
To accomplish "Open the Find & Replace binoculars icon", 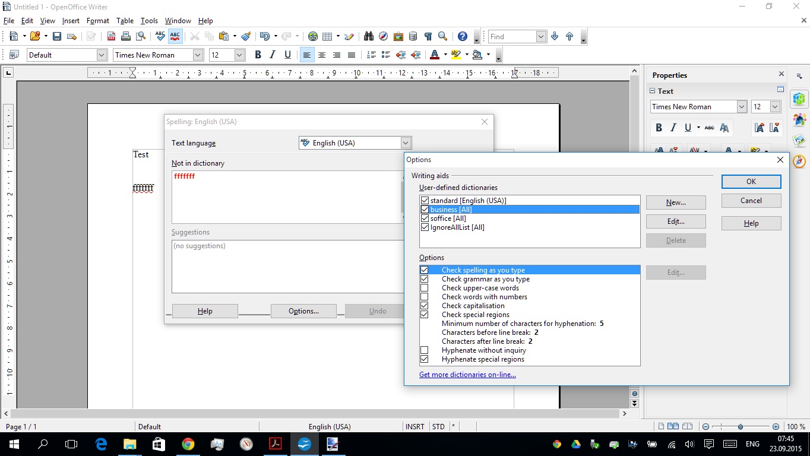I will 369,36.
